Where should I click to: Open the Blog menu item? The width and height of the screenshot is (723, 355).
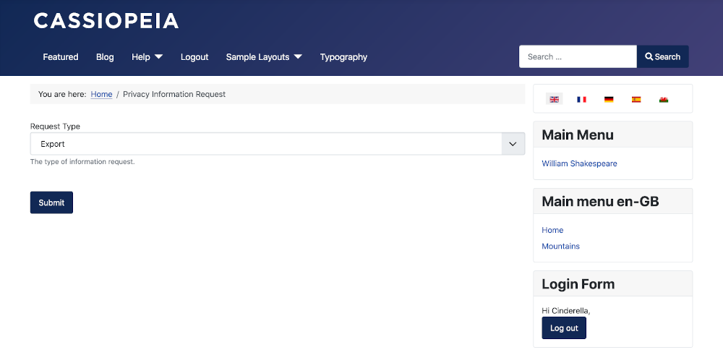[x=105, y=57]
